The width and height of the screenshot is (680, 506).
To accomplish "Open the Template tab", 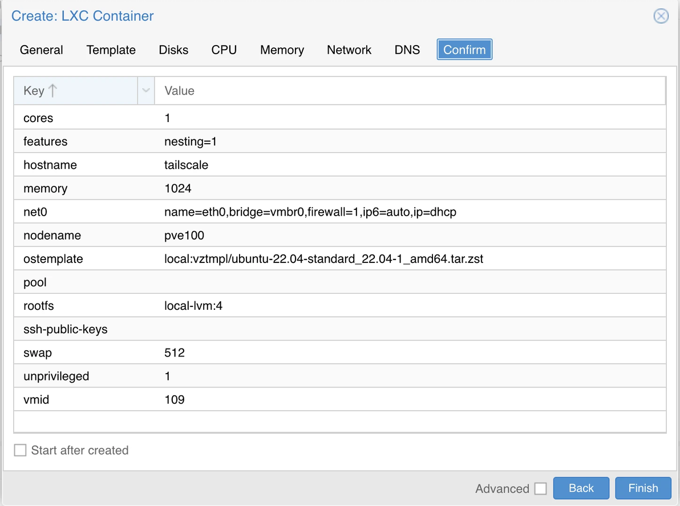I will 111,50.
